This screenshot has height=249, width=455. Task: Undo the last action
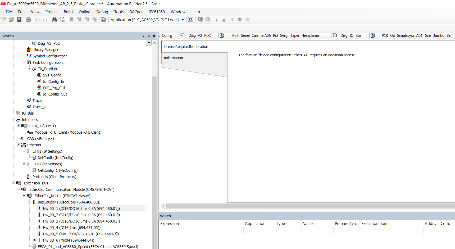coord(38,20)
